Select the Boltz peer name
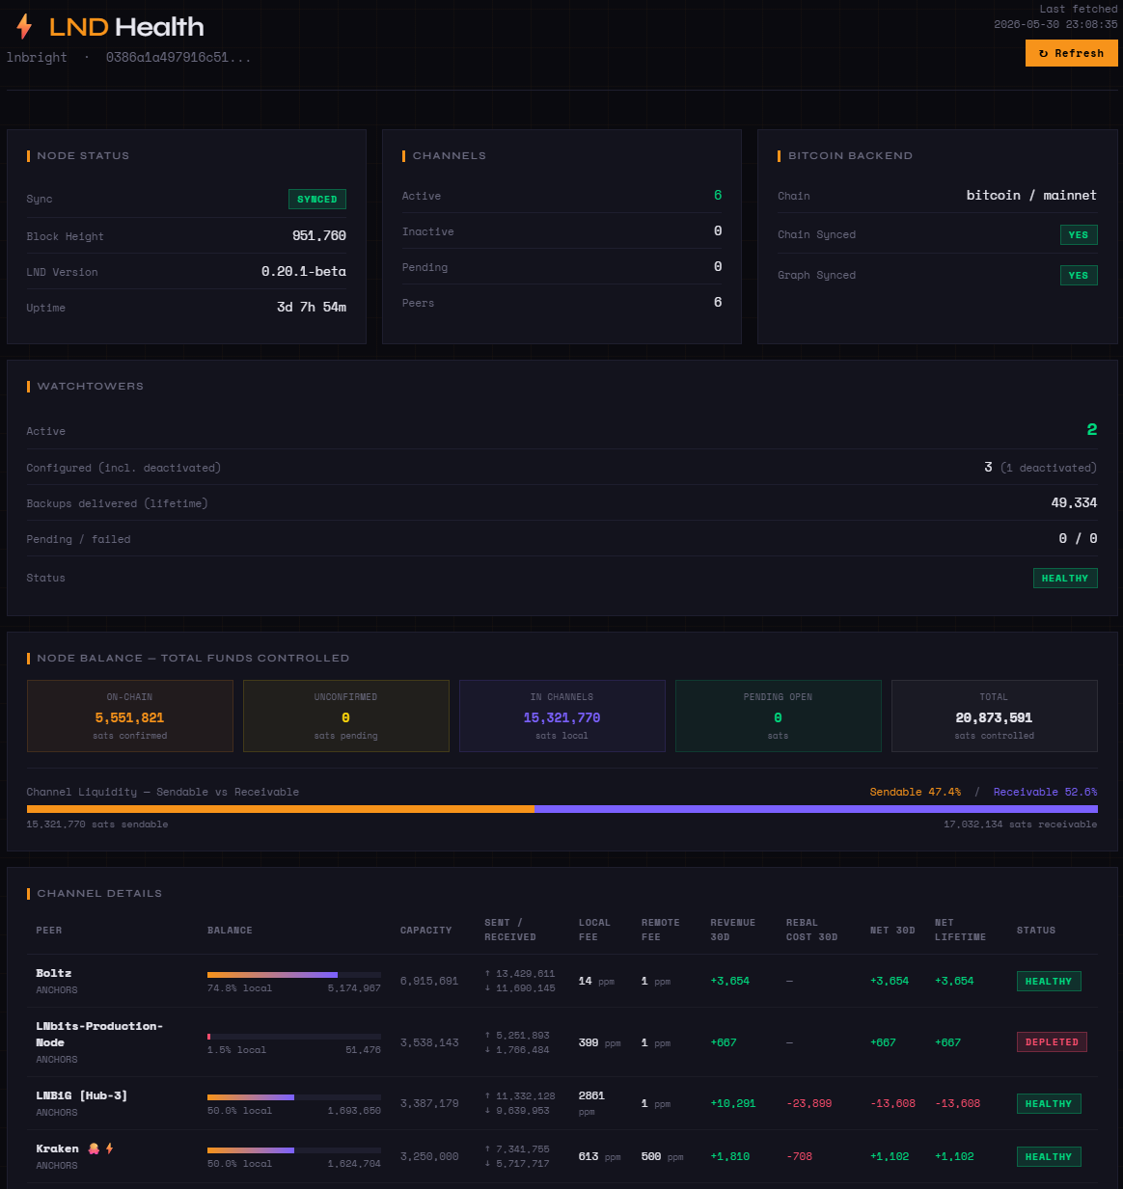 click(54, 973)
